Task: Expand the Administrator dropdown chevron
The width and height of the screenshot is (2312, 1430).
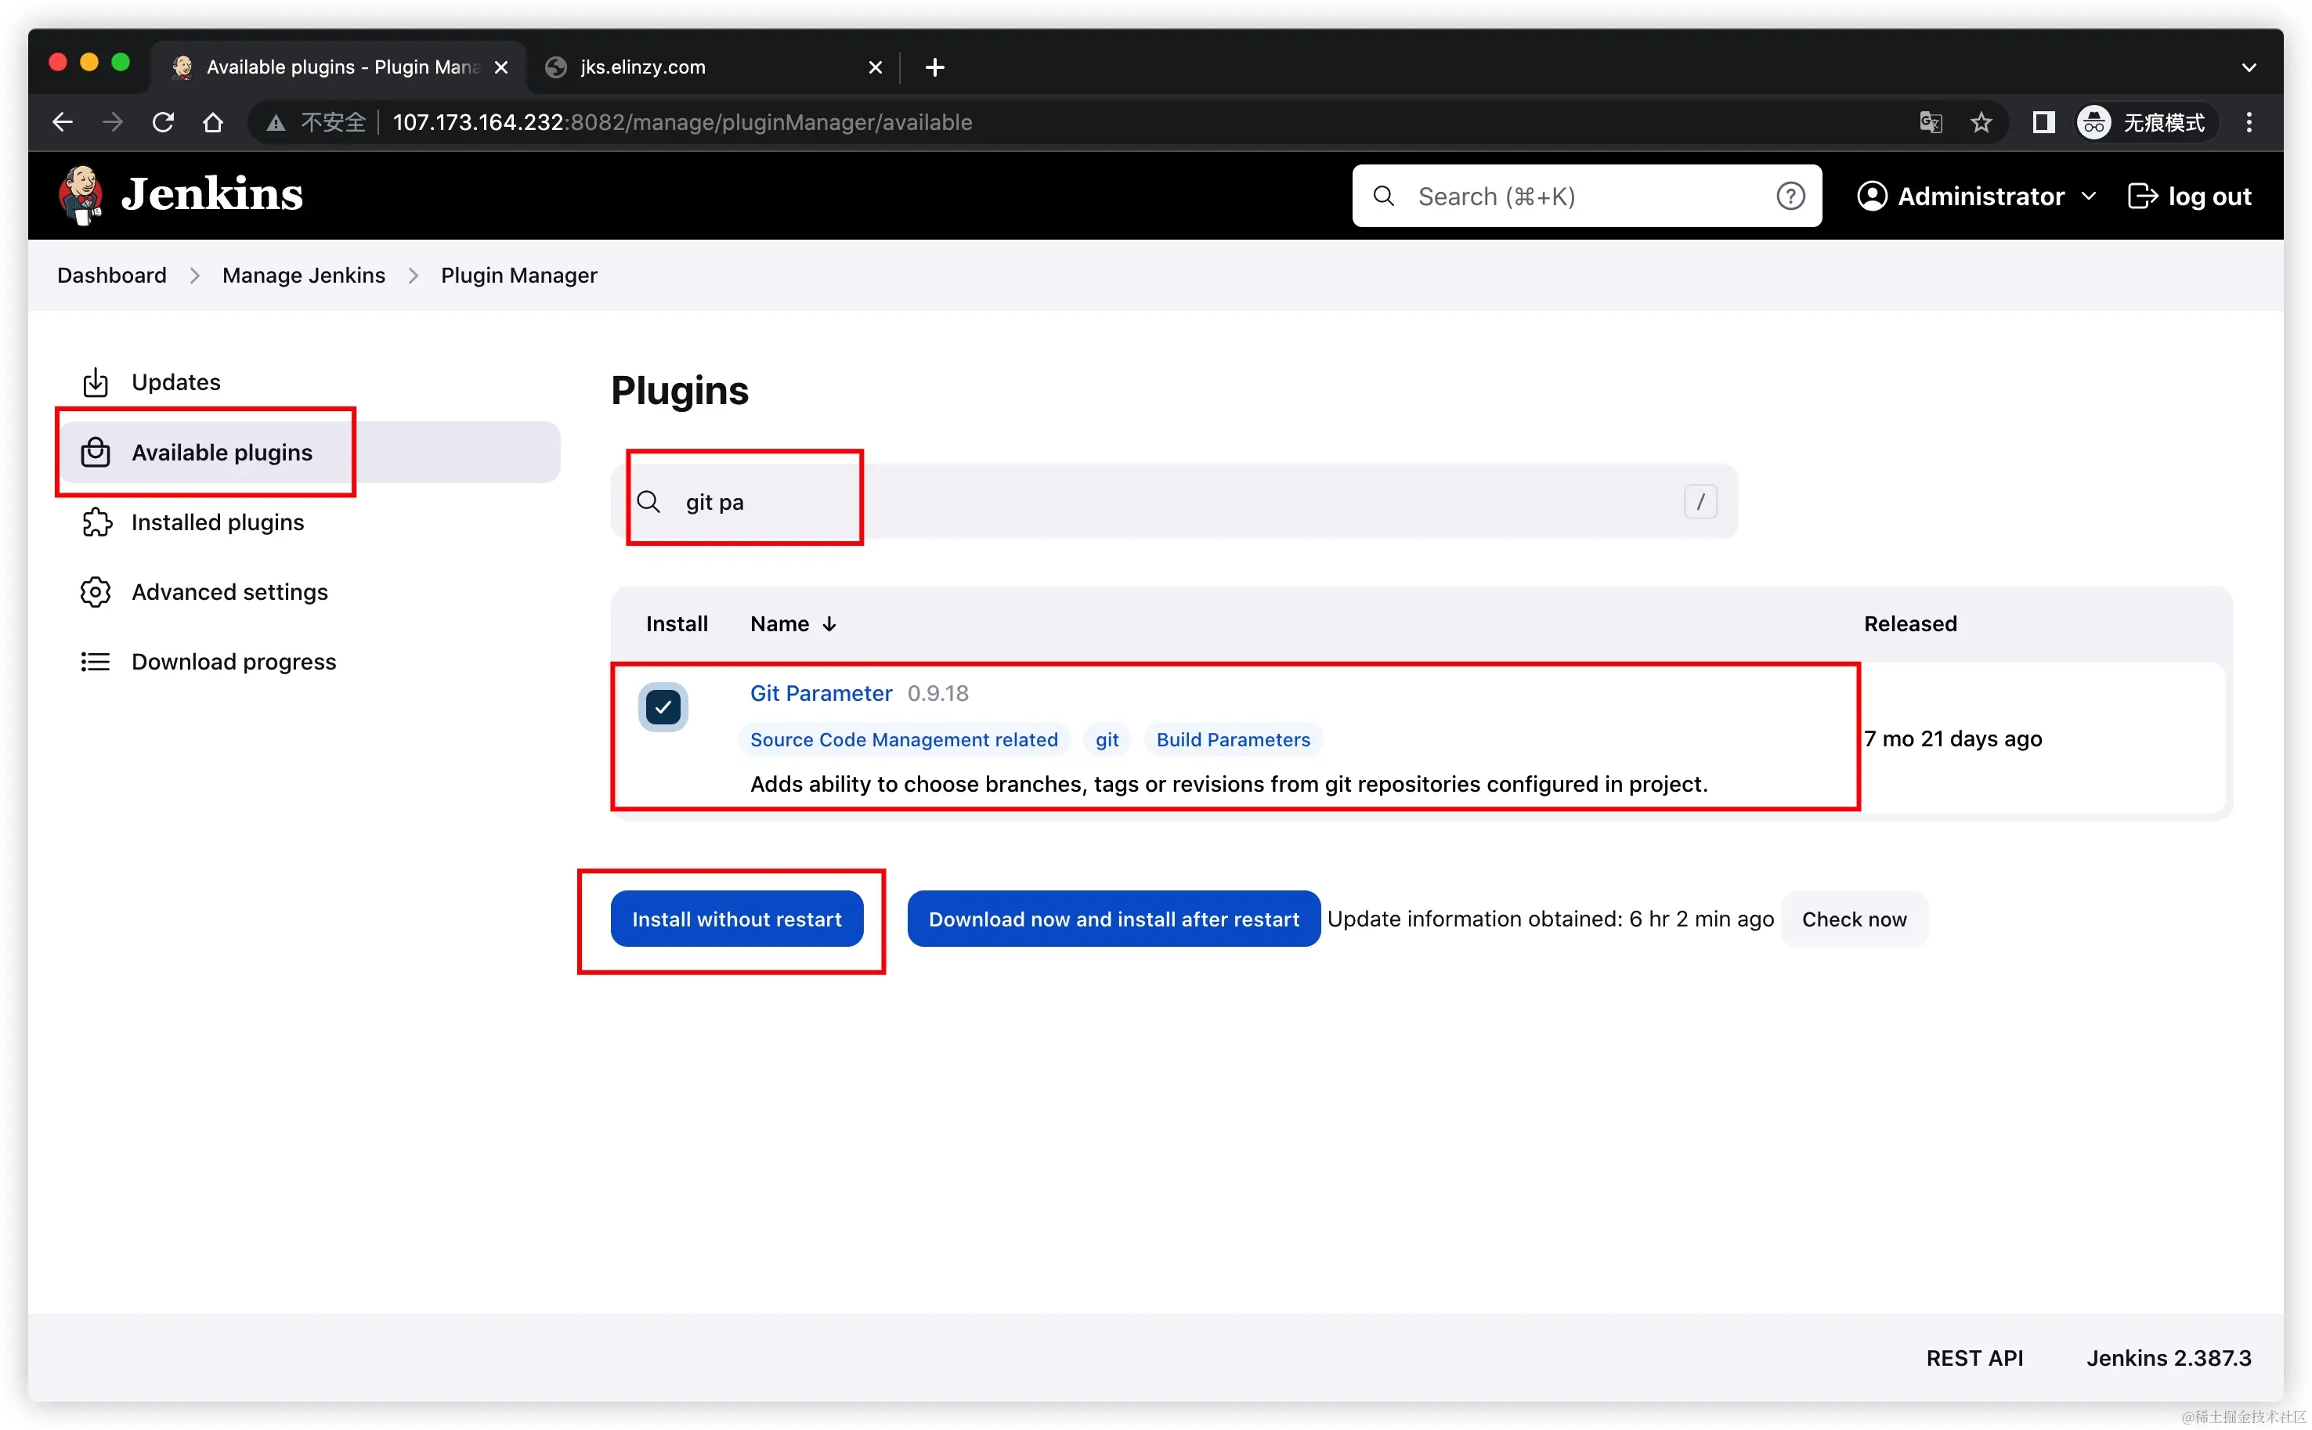Action: 2089,196
